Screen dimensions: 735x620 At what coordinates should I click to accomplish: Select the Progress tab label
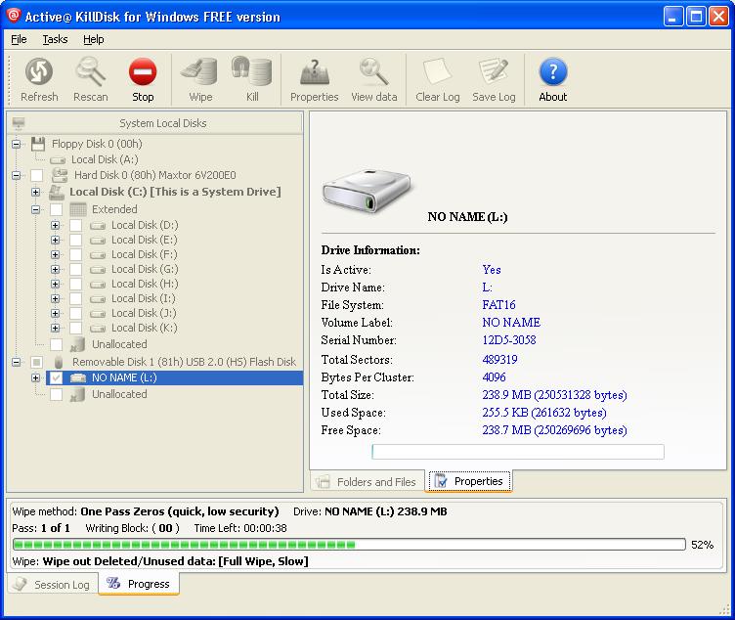click(x=149, y=584)
